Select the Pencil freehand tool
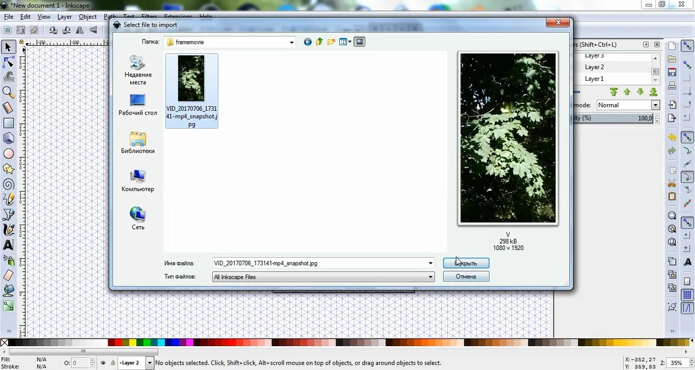This screenshot has height=370, width=695. click(x=8, y=200)
